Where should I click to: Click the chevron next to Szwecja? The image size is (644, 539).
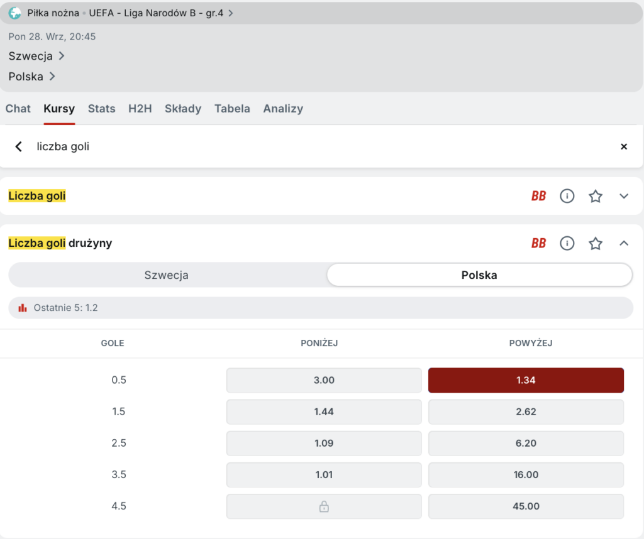[x=62, y=56]
